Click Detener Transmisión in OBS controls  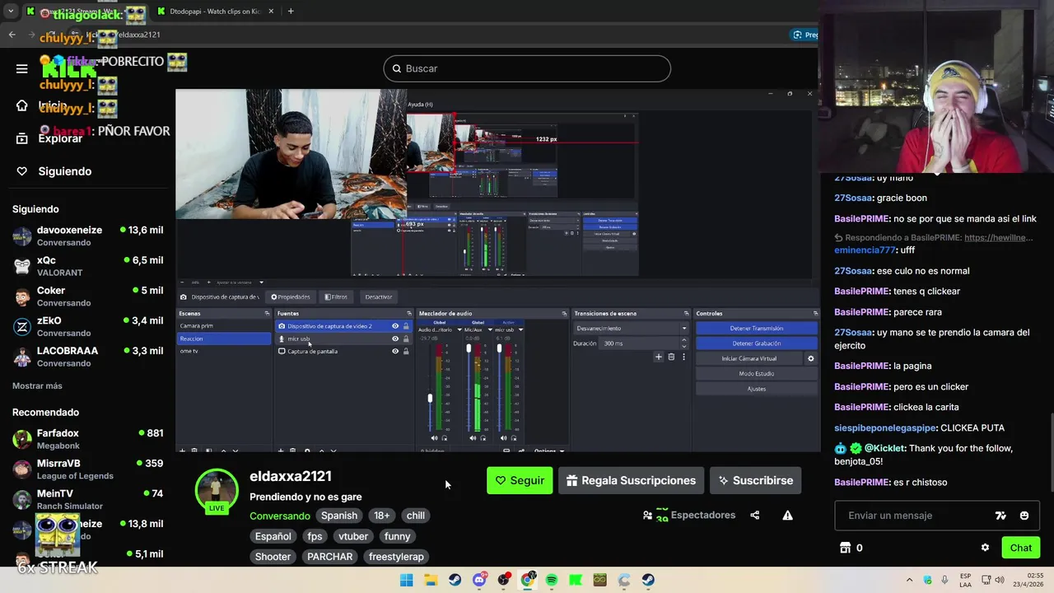(x=756, y=329)
